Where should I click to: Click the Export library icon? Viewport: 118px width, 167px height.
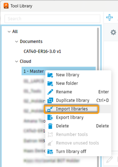coord(50,117)
